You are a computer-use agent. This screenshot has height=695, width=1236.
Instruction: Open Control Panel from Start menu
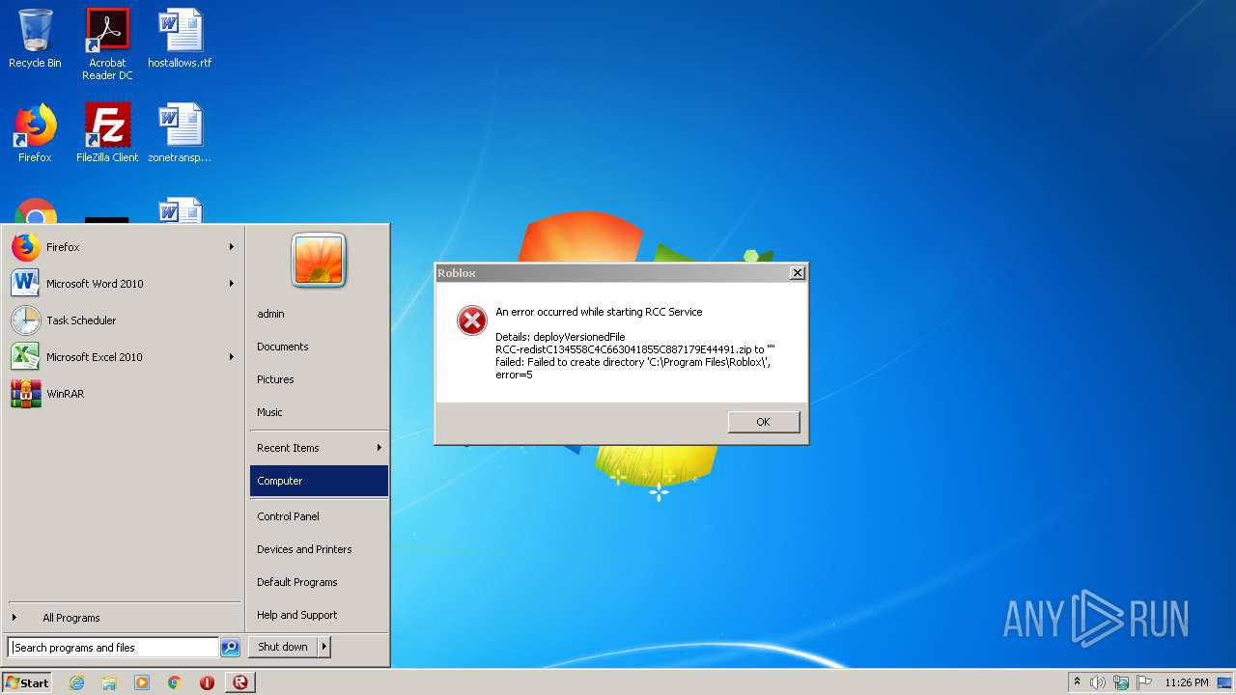(x=319, y=516)
